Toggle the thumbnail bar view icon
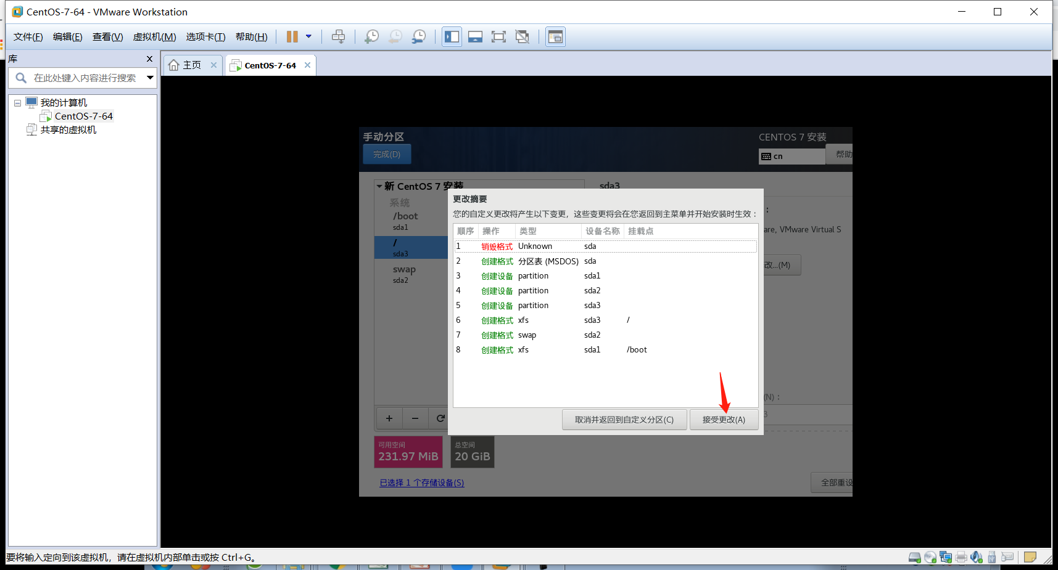The image size is (1058, 570). pos(475,37)
